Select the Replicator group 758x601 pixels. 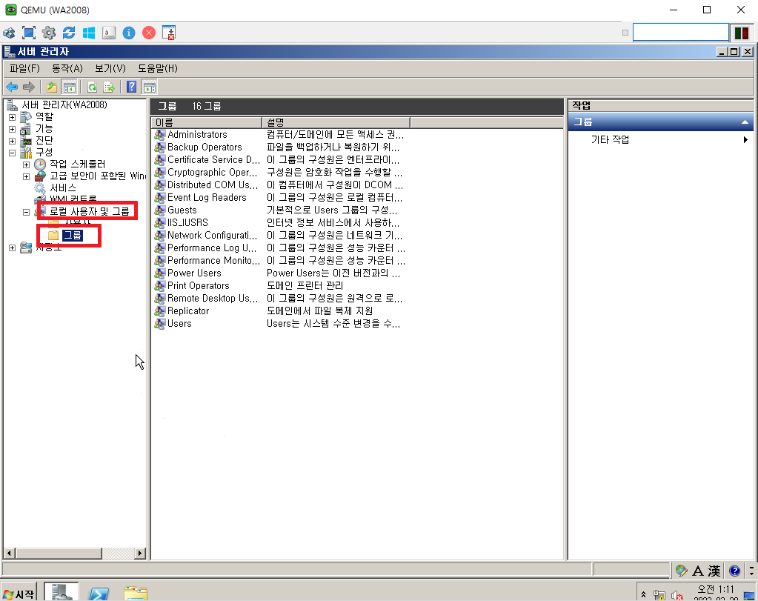coord(188,311)
